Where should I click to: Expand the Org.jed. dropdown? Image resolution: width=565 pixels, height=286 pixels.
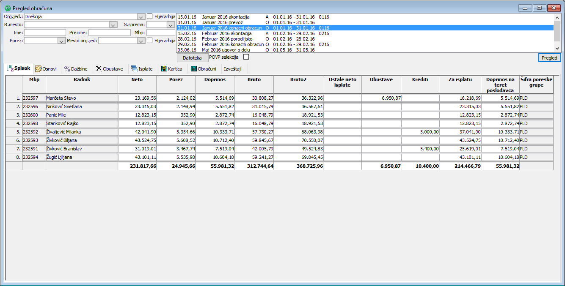pos(141,16)
